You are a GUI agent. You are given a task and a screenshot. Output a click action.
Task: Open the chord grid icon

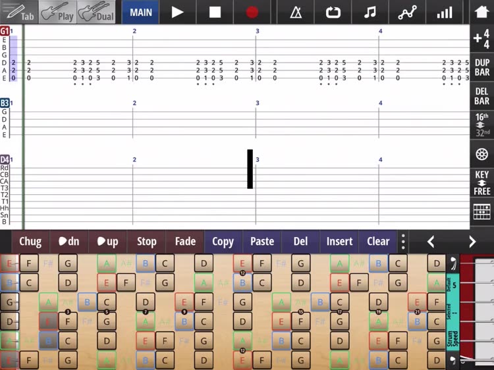point(481,211)
